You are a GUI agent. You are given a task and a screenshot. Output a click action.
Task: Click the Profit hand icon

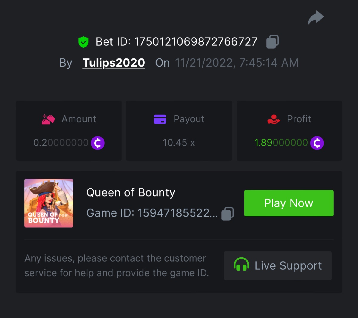point(274,119)
